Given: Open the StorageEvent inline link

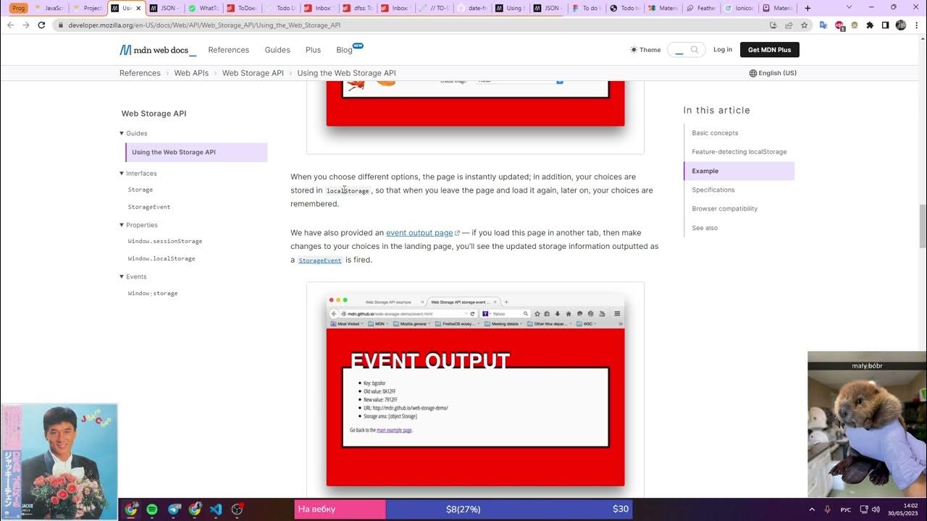Looking at the screenshot, I should [x=320, y=260].
